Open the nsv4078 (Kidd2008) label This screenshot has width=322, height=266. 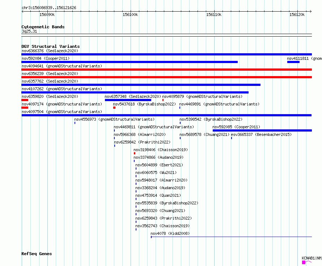(x=170, y=233)
